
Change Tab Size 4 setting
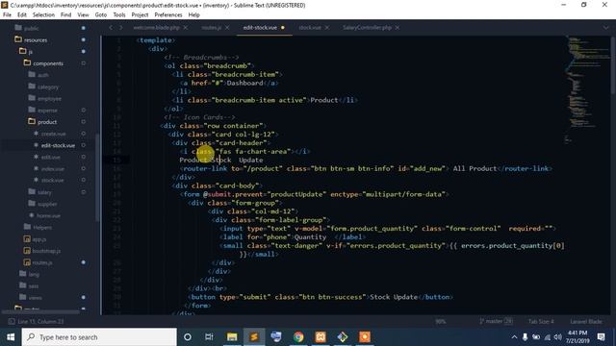(x=541, y=321)
